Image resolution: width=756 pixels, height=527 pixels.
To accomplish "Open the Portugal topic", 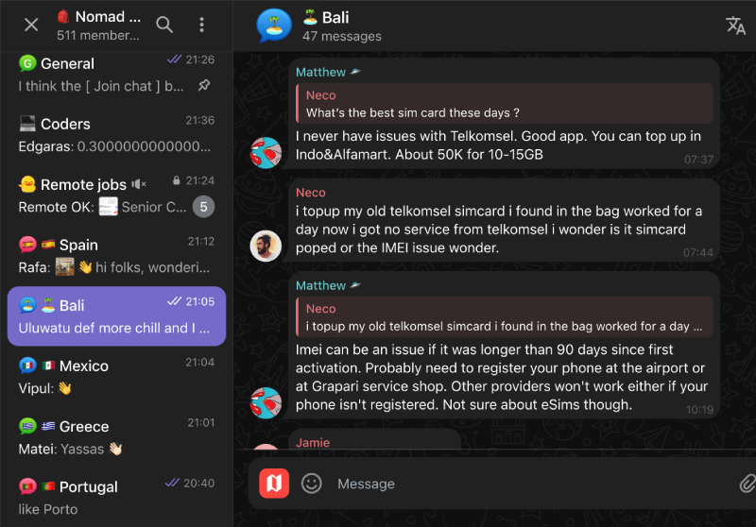I will coord(104,497).
